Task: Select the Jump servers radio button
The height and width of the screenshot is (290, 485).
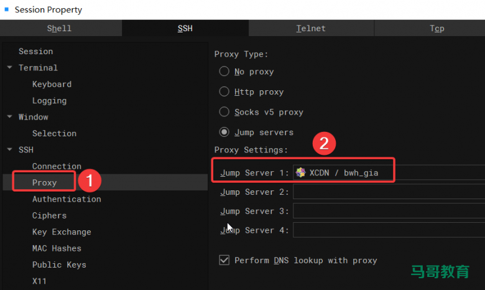Action: tap(224, 132)
